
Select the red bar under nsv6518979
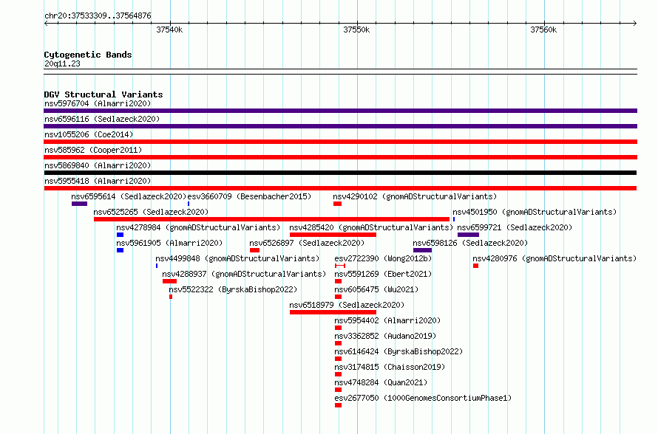333,312
